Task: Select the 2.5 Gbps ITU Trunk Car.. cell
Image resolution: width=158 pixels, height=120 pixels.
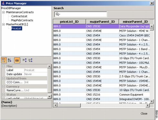Action: click(134, 77)
